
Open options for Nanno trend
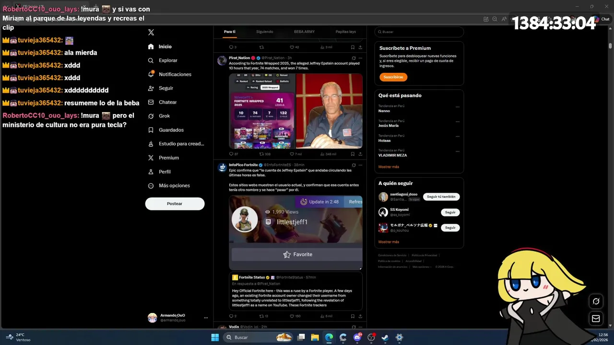pos(458,107)
